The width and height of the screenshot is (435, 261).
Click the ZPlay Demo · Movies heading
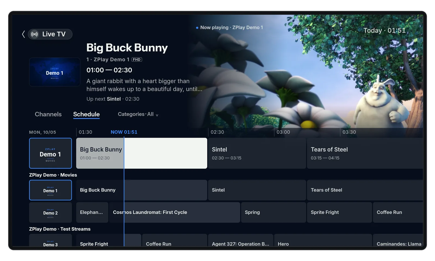(53, 175)
